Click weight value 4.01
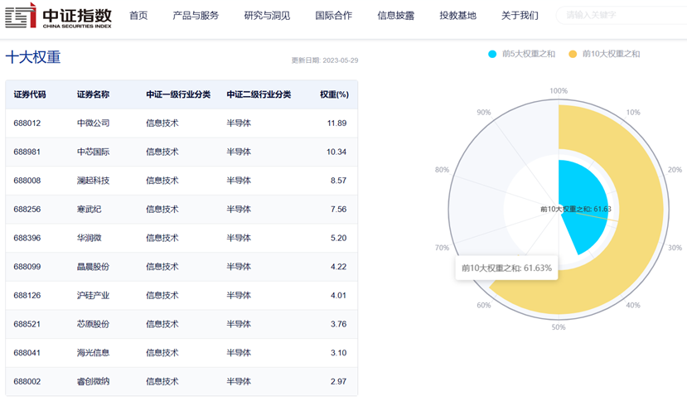The image size is (687, 401). tap(339, 296)
